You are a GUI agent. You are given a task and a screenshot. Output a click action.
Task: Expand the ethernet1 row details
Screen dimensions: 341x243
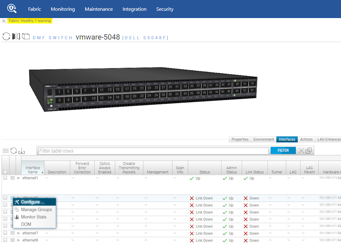coord(19,178)
